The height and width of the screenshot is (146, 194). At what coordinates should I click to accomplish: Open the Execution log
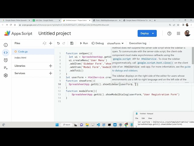click(x=138, y=43)
